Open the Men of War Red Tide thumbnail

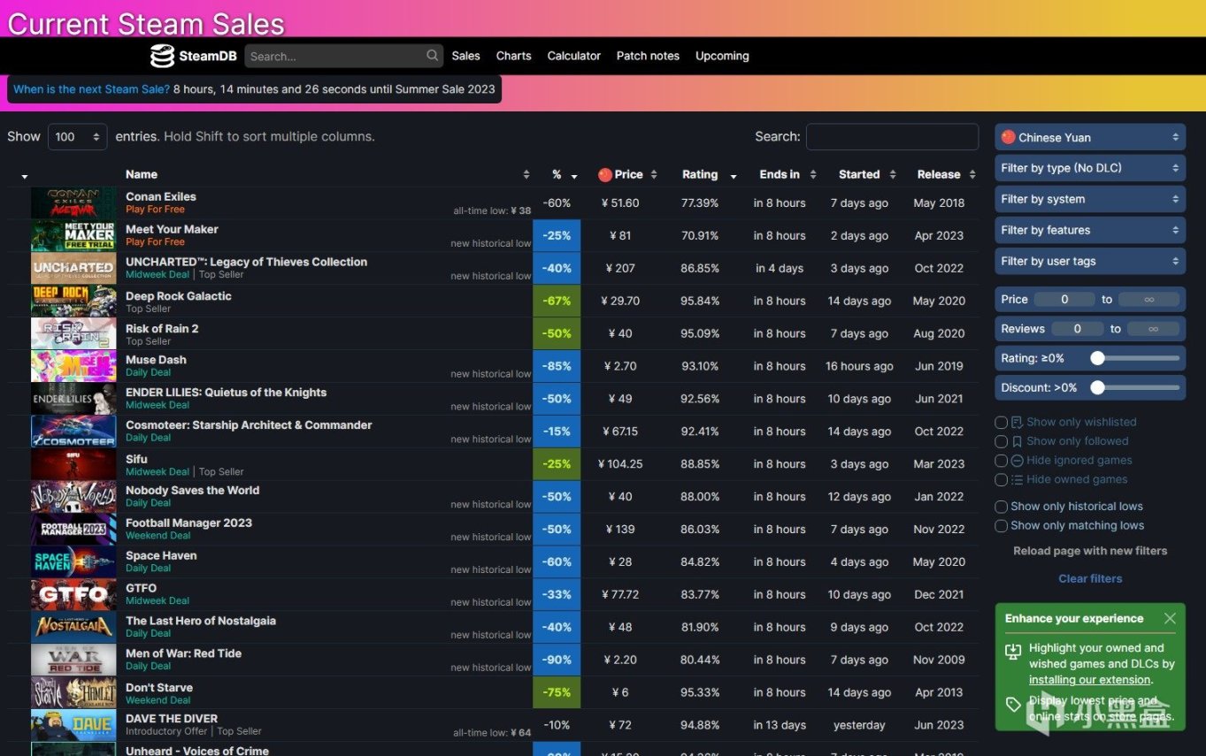(73, 660)
